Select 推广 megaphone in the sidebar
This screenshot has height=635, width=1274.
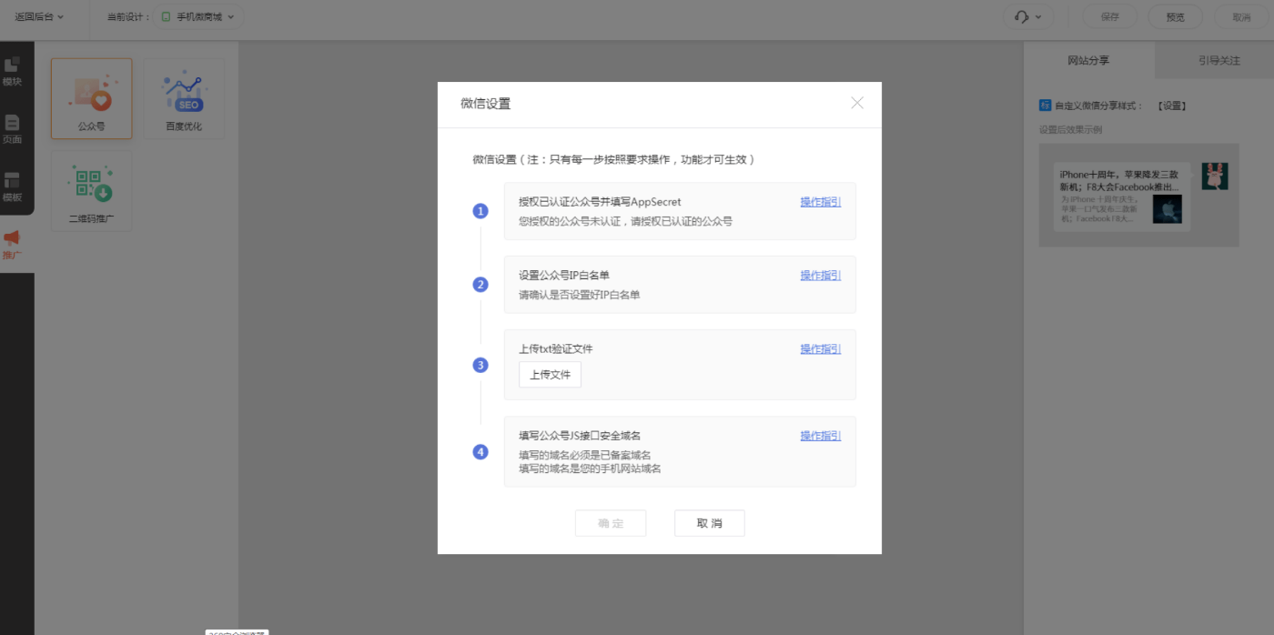(x=13, y=245)
